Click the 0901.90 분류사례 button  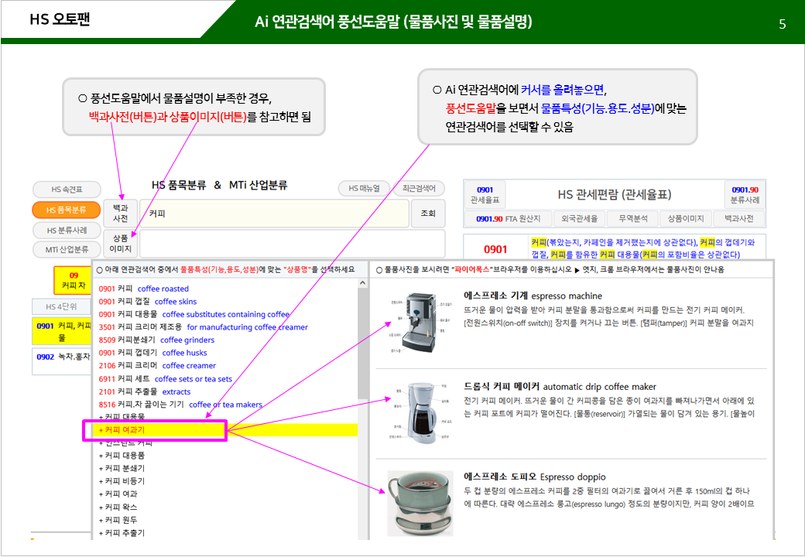click(745, 195)
